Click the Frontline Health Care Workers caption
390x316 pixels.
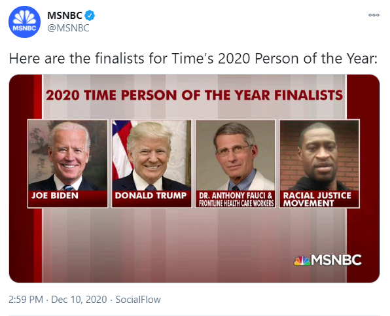[236, 203]
